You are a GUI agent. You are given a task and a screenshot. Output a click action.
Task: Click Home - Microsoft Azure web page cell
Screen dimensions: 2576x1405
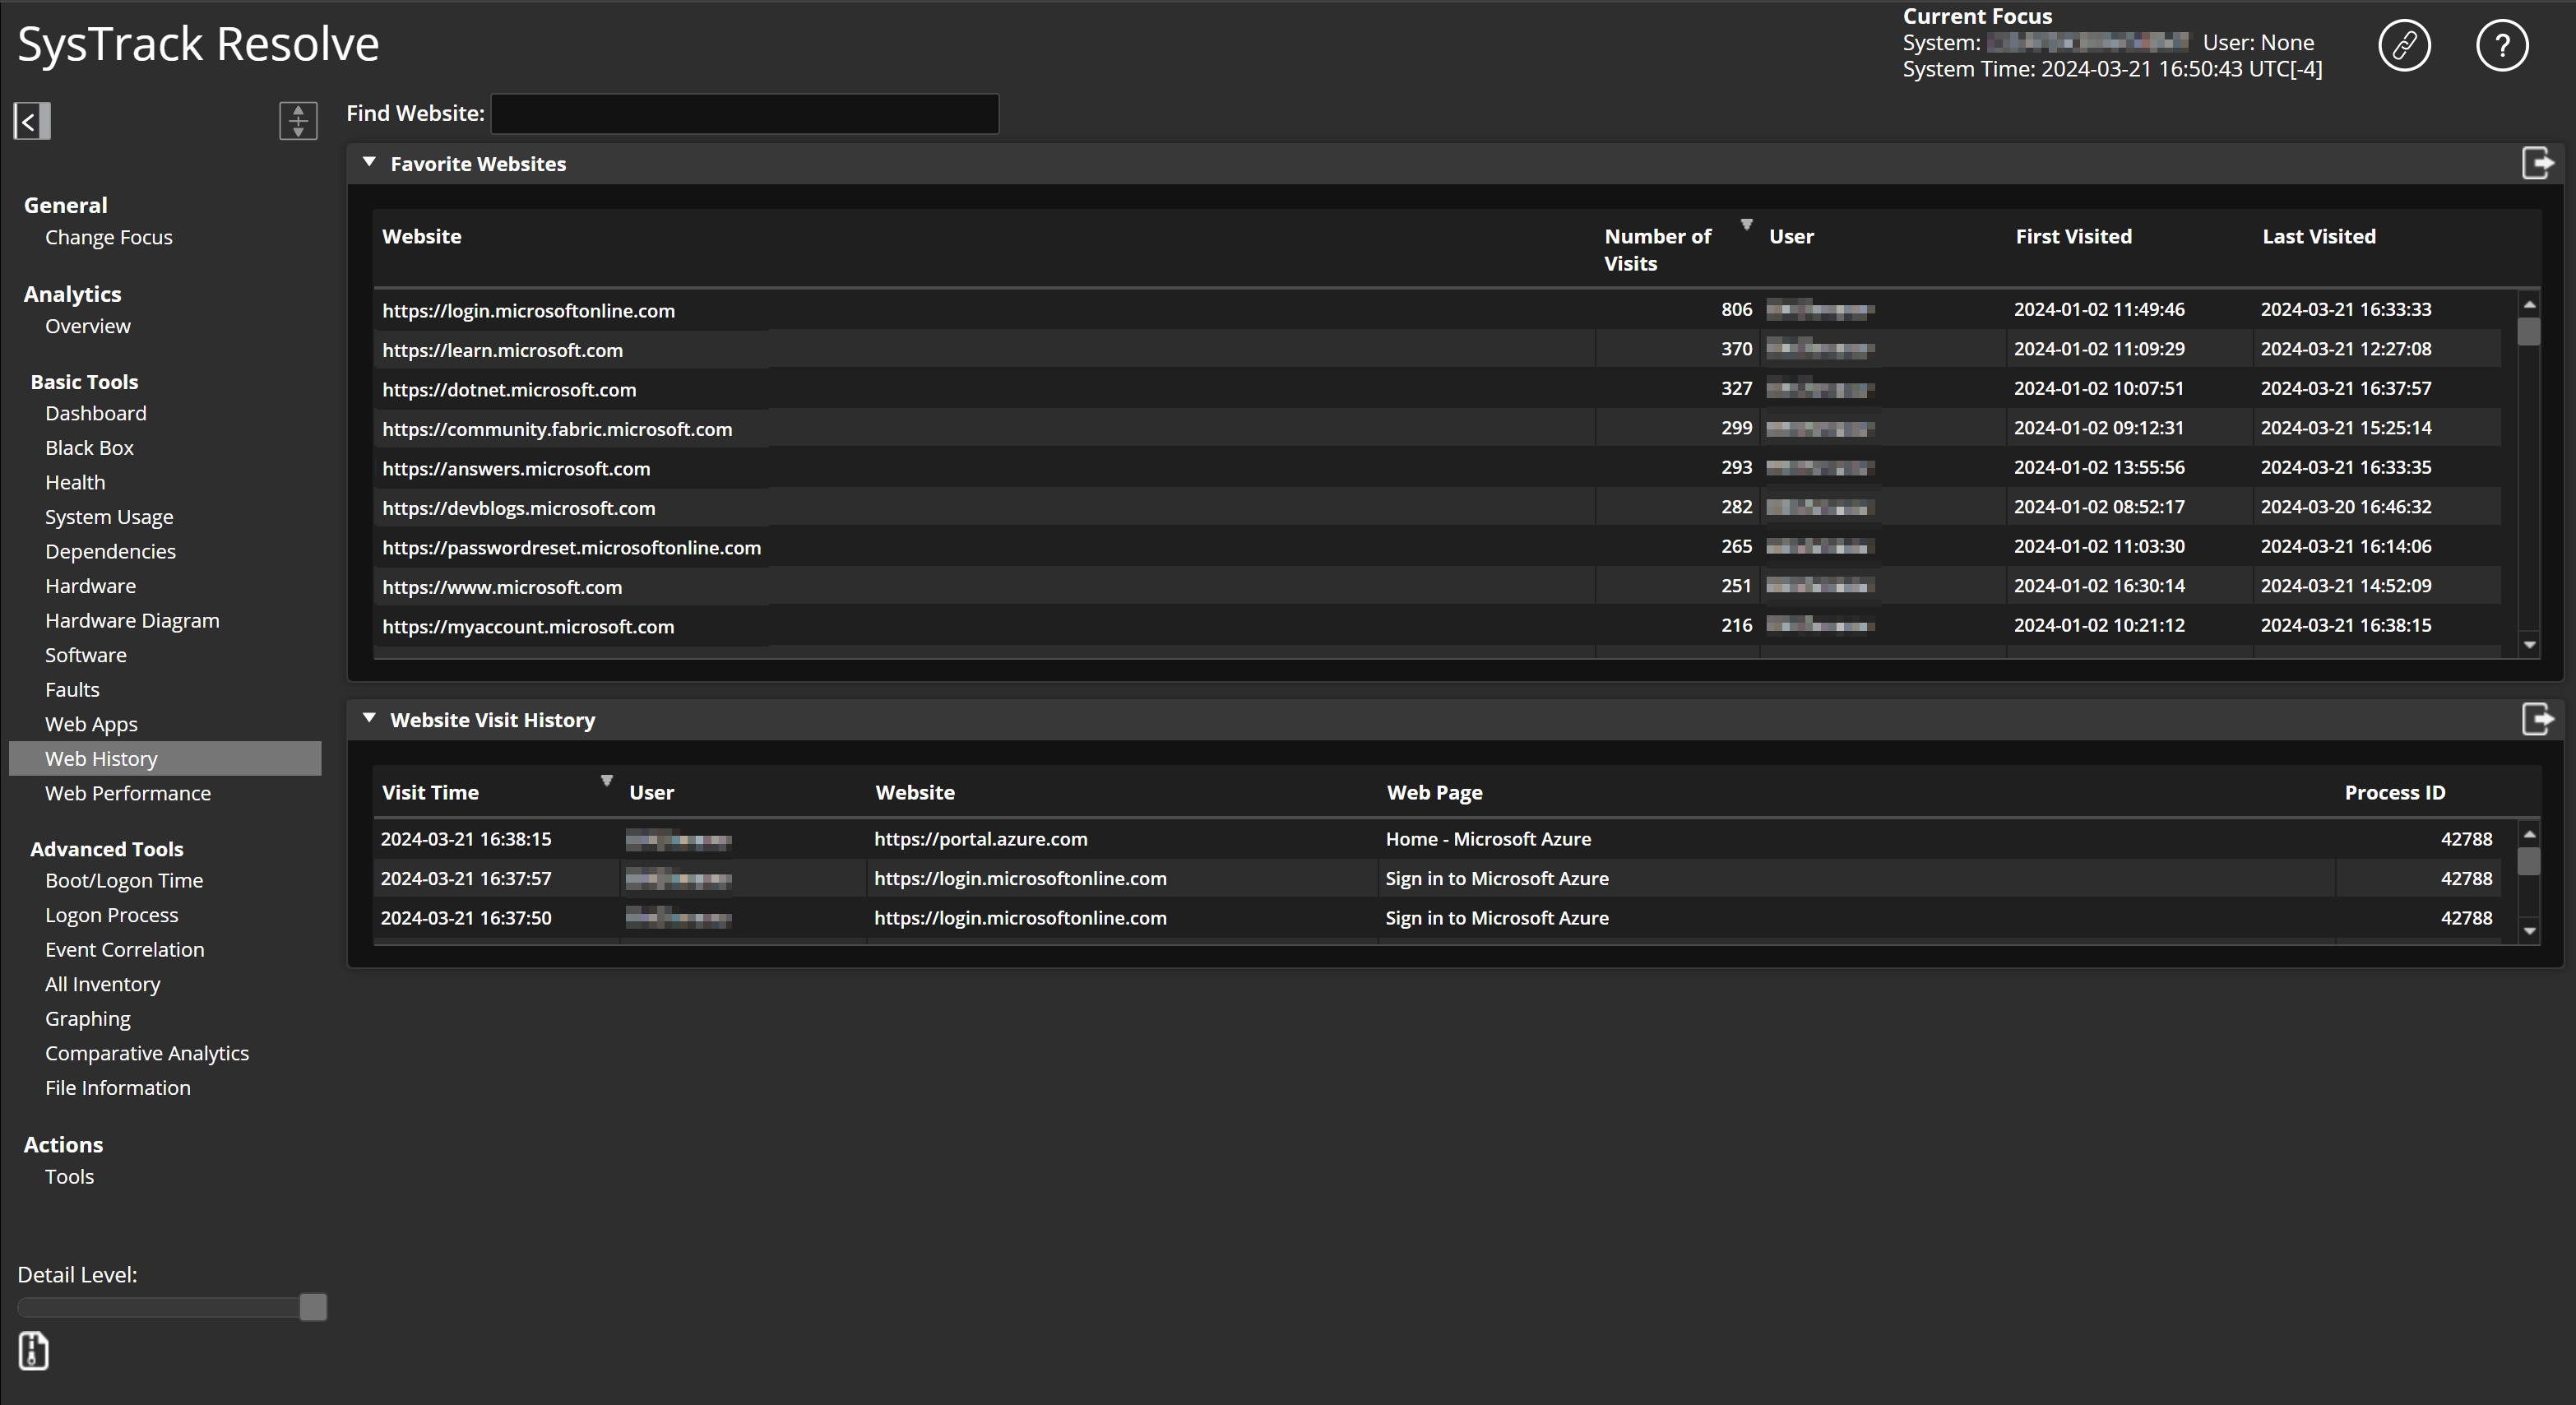tap(1488, 839)
